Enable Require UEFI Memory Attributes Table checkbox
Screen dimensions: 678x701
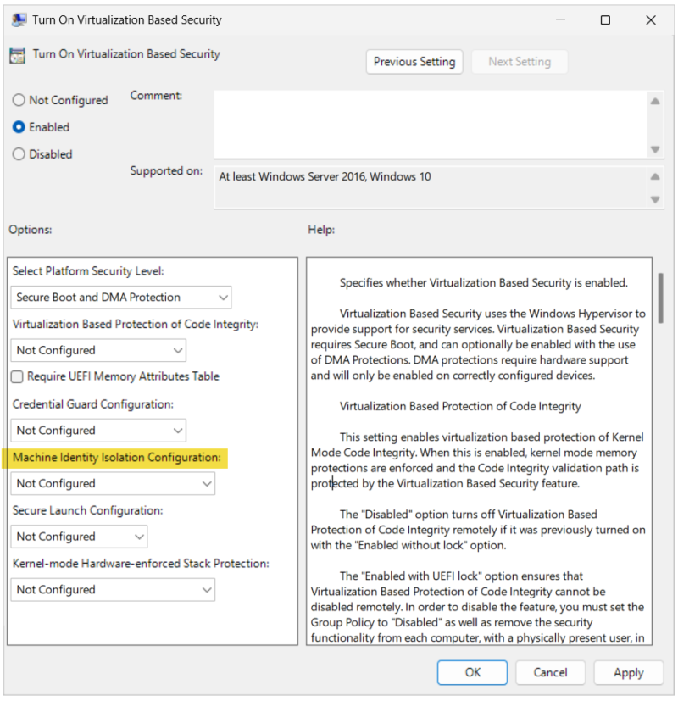[17, 376]
